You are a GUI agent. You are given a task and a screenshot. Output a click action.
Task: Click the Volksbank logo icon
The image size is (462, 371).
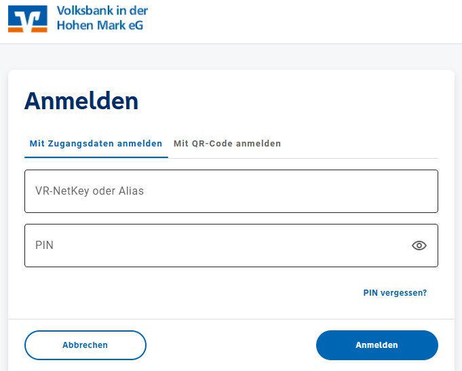point(28,19)
